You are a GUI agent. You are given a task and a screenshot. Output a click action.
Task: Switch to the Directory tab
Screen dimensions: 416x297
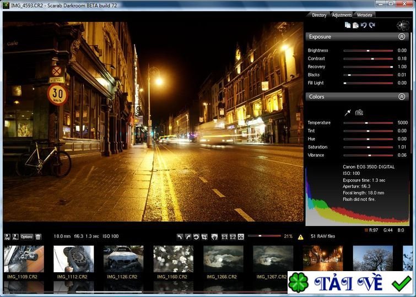tap(319, 15)
